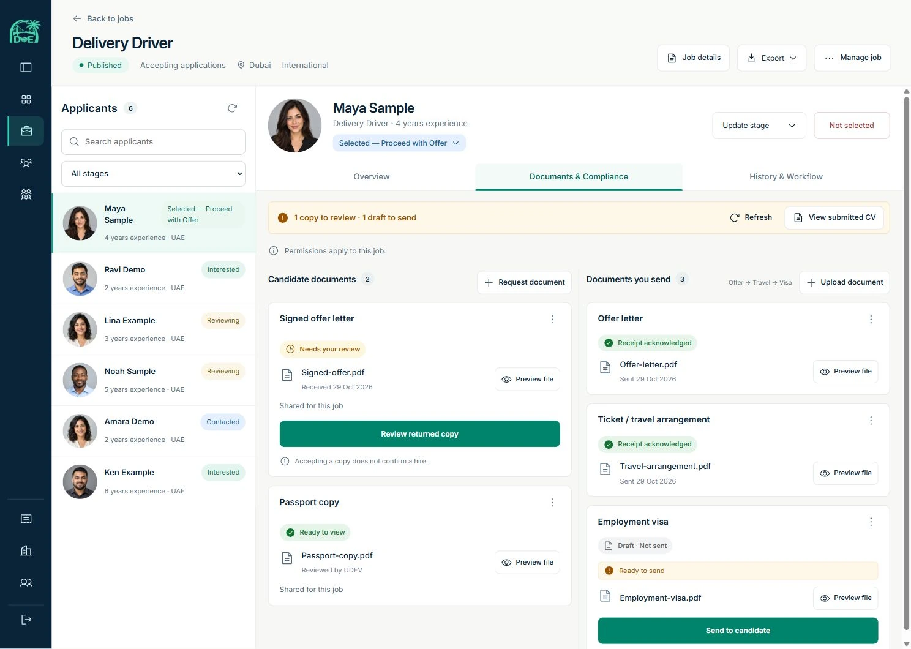Open the Update stage dropdown
This screenshot has height=649, width=911.
point(759,126)
